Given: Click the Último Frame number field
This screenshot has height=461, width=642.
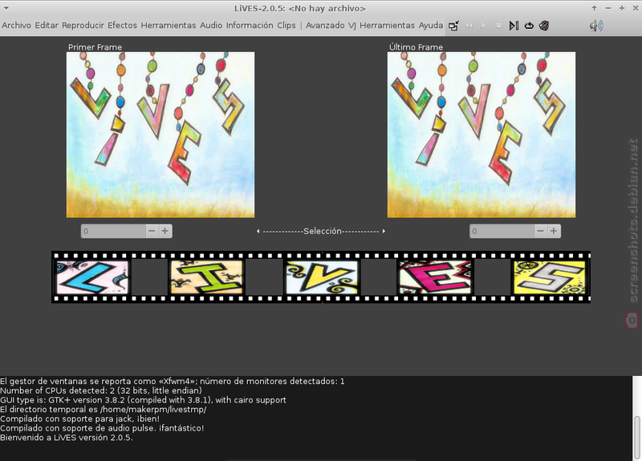Looking at the screenshot, I should [x=502, y=231].
